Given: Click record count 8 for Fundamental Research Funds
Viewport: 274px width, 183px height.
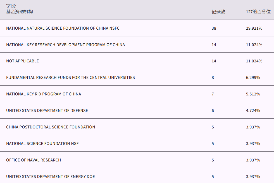Looking at the screenshot, I should [x=213, y=78].
